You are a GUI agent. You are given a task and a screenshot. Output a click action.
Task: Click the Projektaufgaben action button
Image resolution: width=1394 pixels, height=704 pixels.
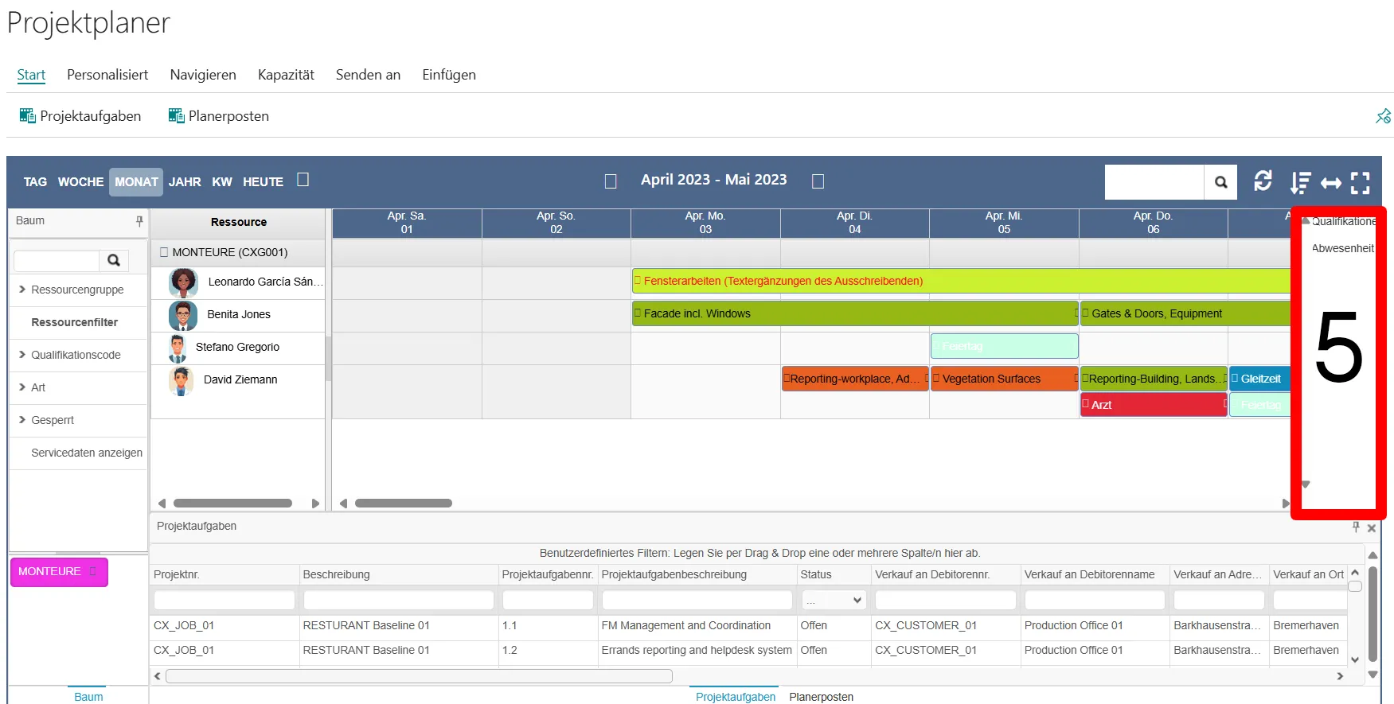click(80, 116)
